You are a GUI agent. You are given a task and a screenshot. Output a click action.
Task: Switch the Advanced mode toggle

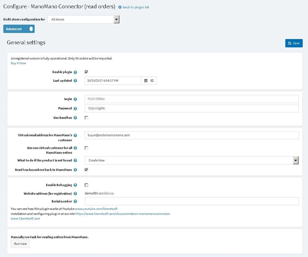pos(19,29)
